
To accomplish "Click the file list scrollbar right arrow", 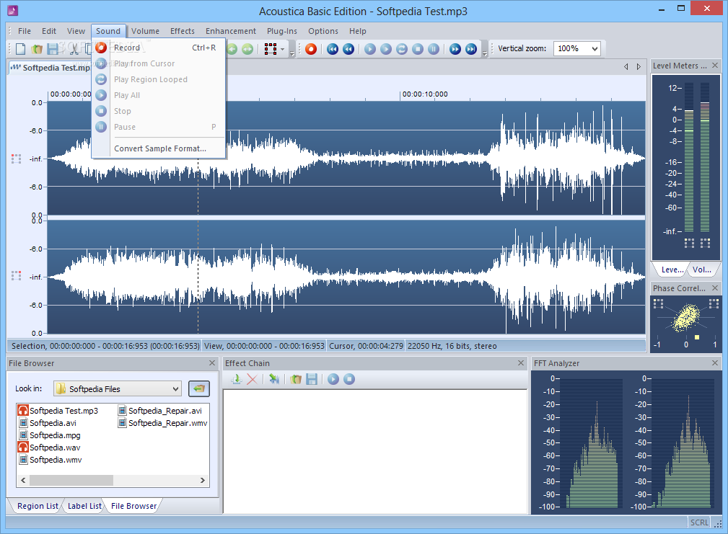I will 203,480.
